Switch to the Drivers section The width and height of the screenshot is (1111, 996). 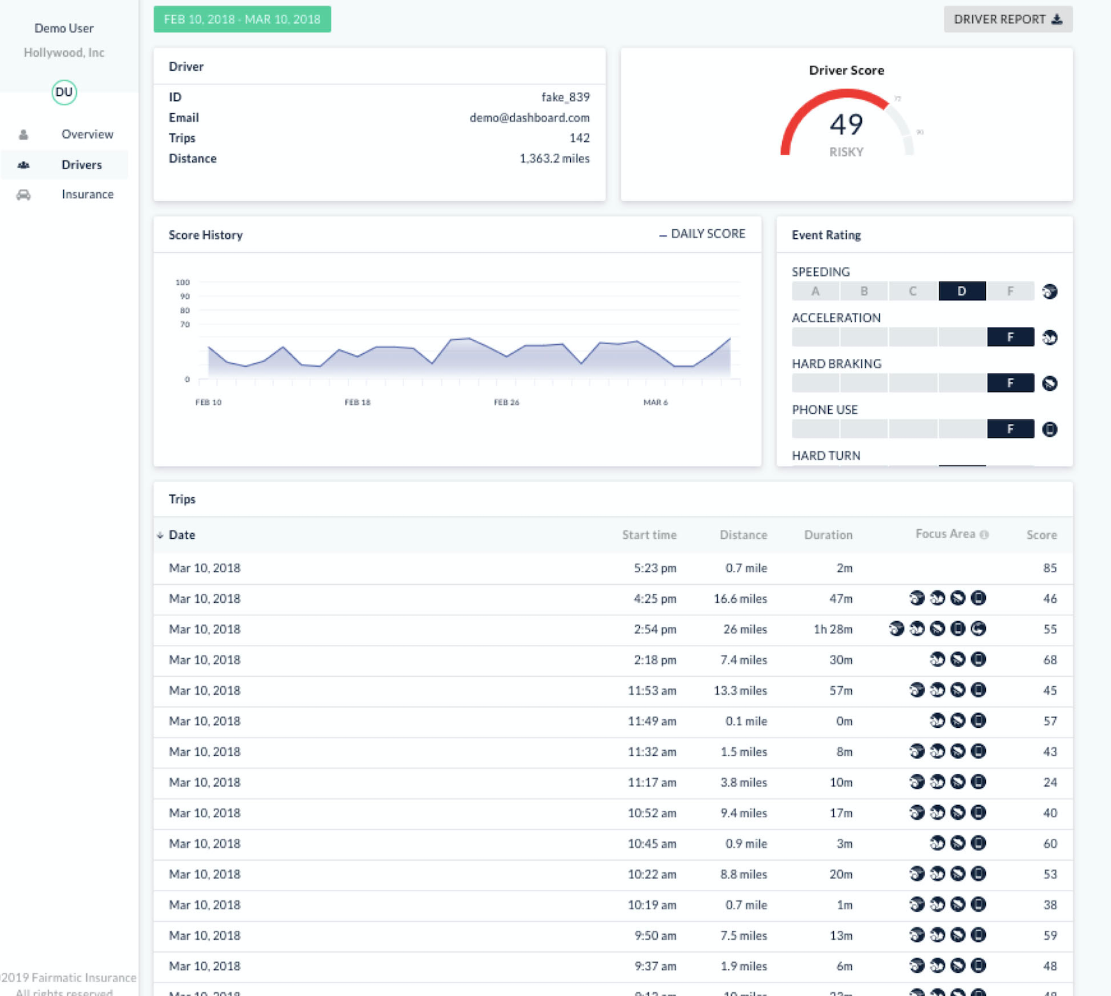[x=81, y=165]
